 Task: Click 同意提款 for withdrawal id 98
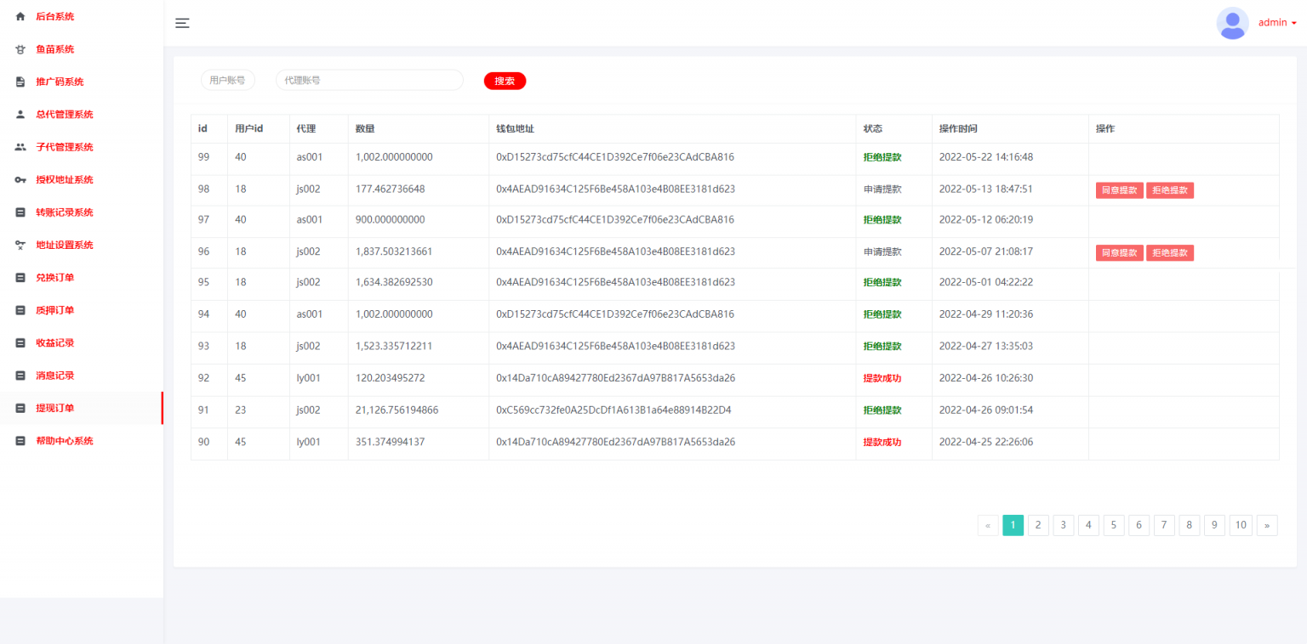coord(1119,190)
